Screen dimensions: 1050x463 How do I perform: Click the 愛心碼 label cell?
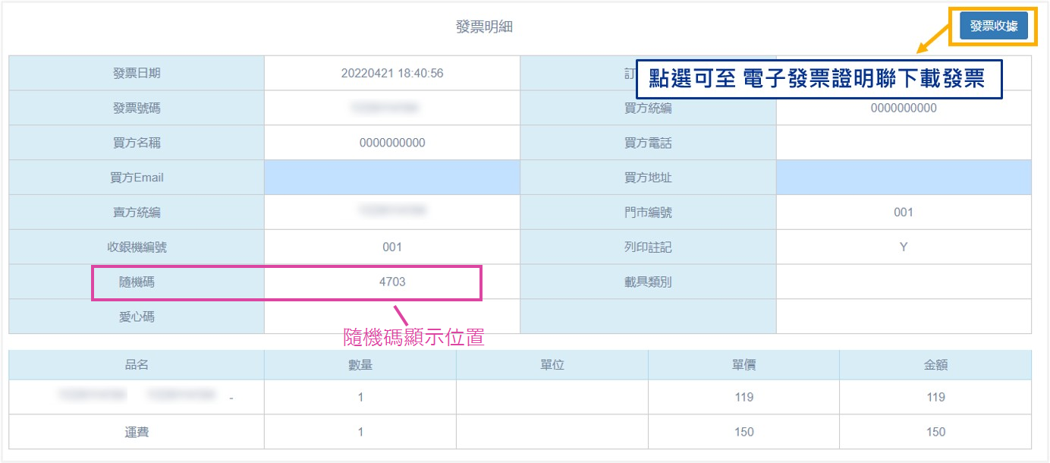pos(137,317)
